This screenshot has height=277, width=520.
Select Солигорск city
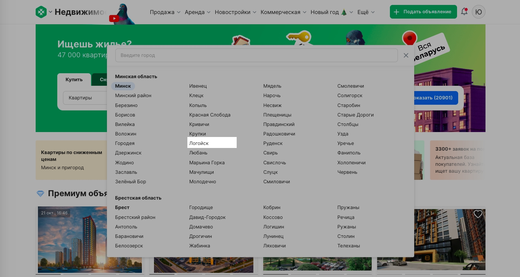(x=350, y=96)
